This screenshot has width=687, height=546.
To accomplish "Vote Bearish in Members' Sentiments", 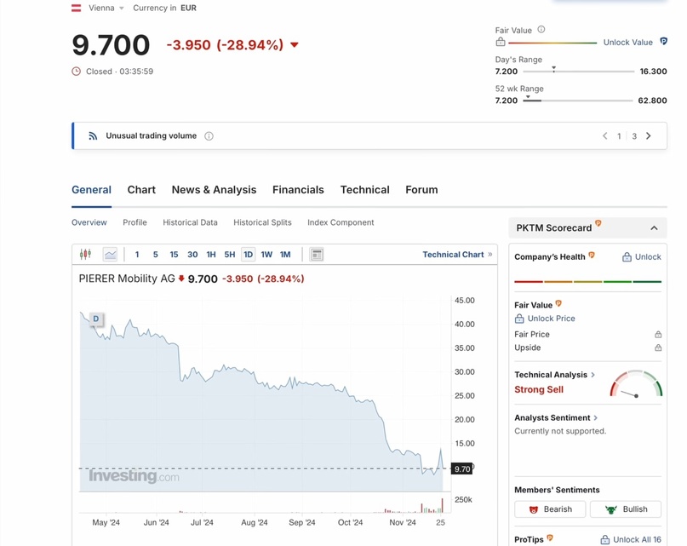I will [550, 509].
